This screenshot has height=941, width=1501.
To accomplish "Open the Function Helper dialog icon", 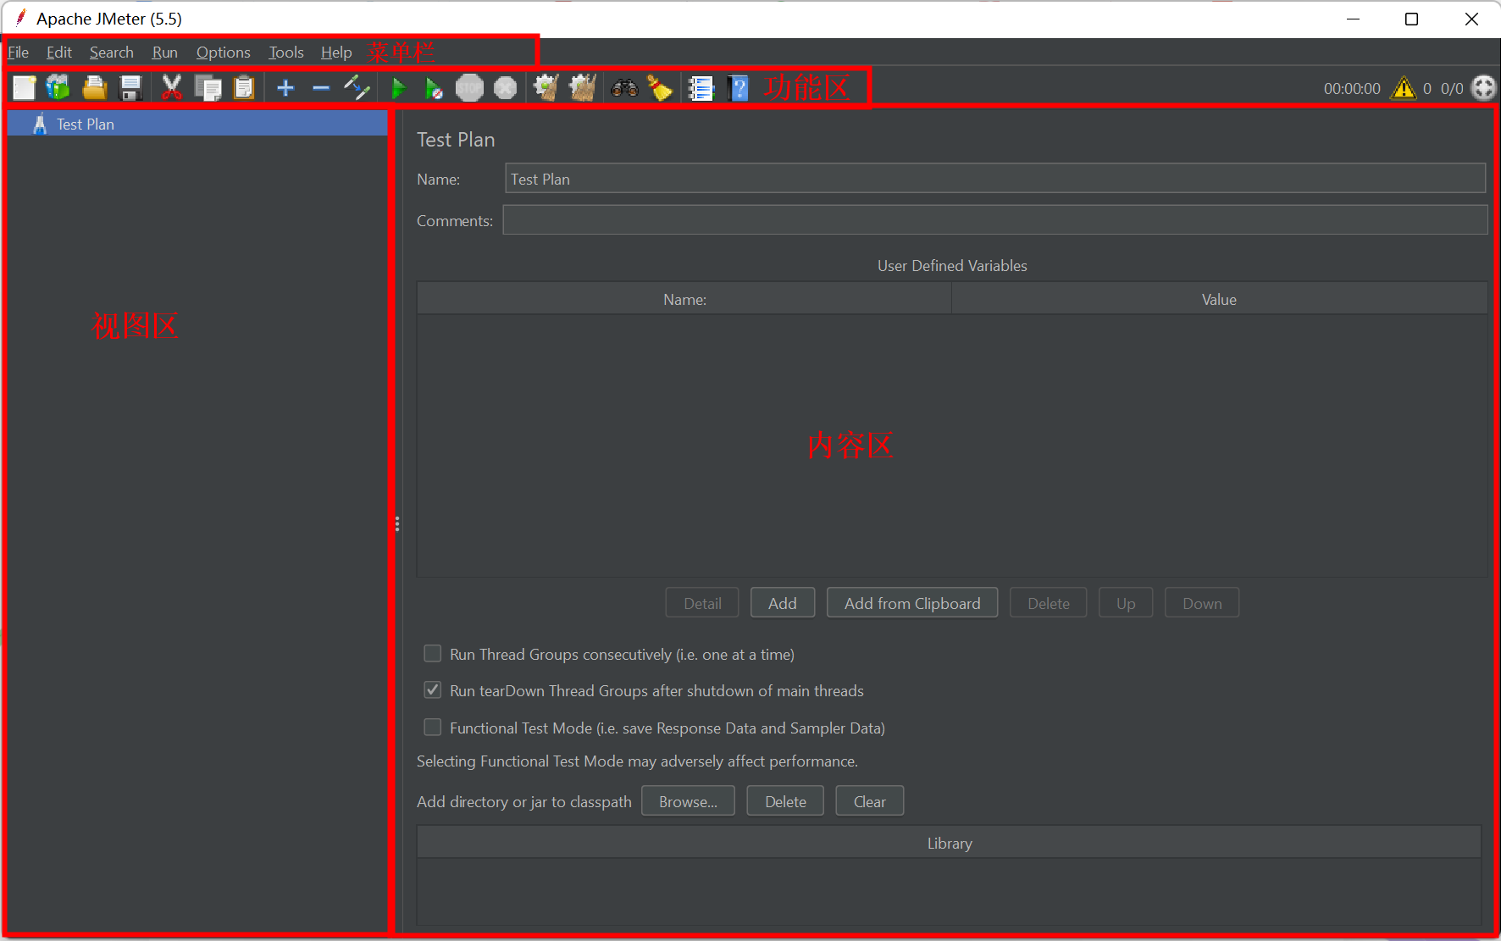I will 701,87.
